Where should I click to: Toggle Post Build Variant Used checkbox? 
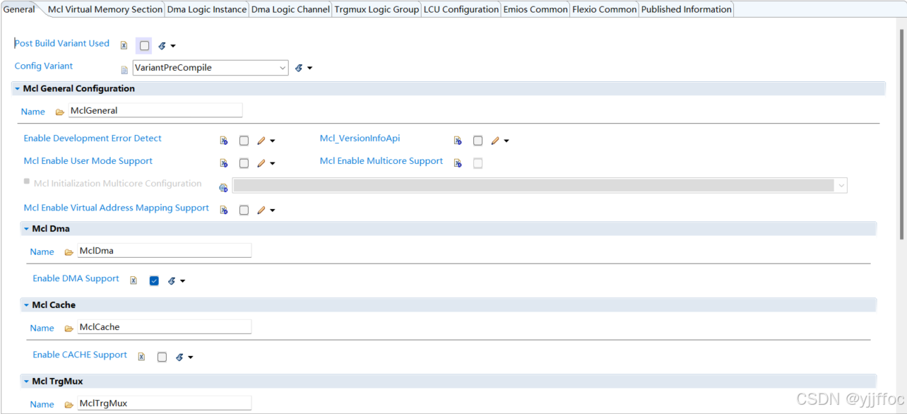[x=144, y=45]
